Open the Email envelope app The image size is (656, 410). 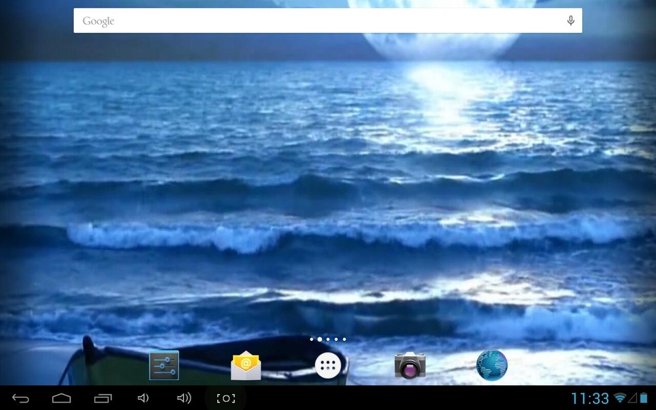point(246,365)
